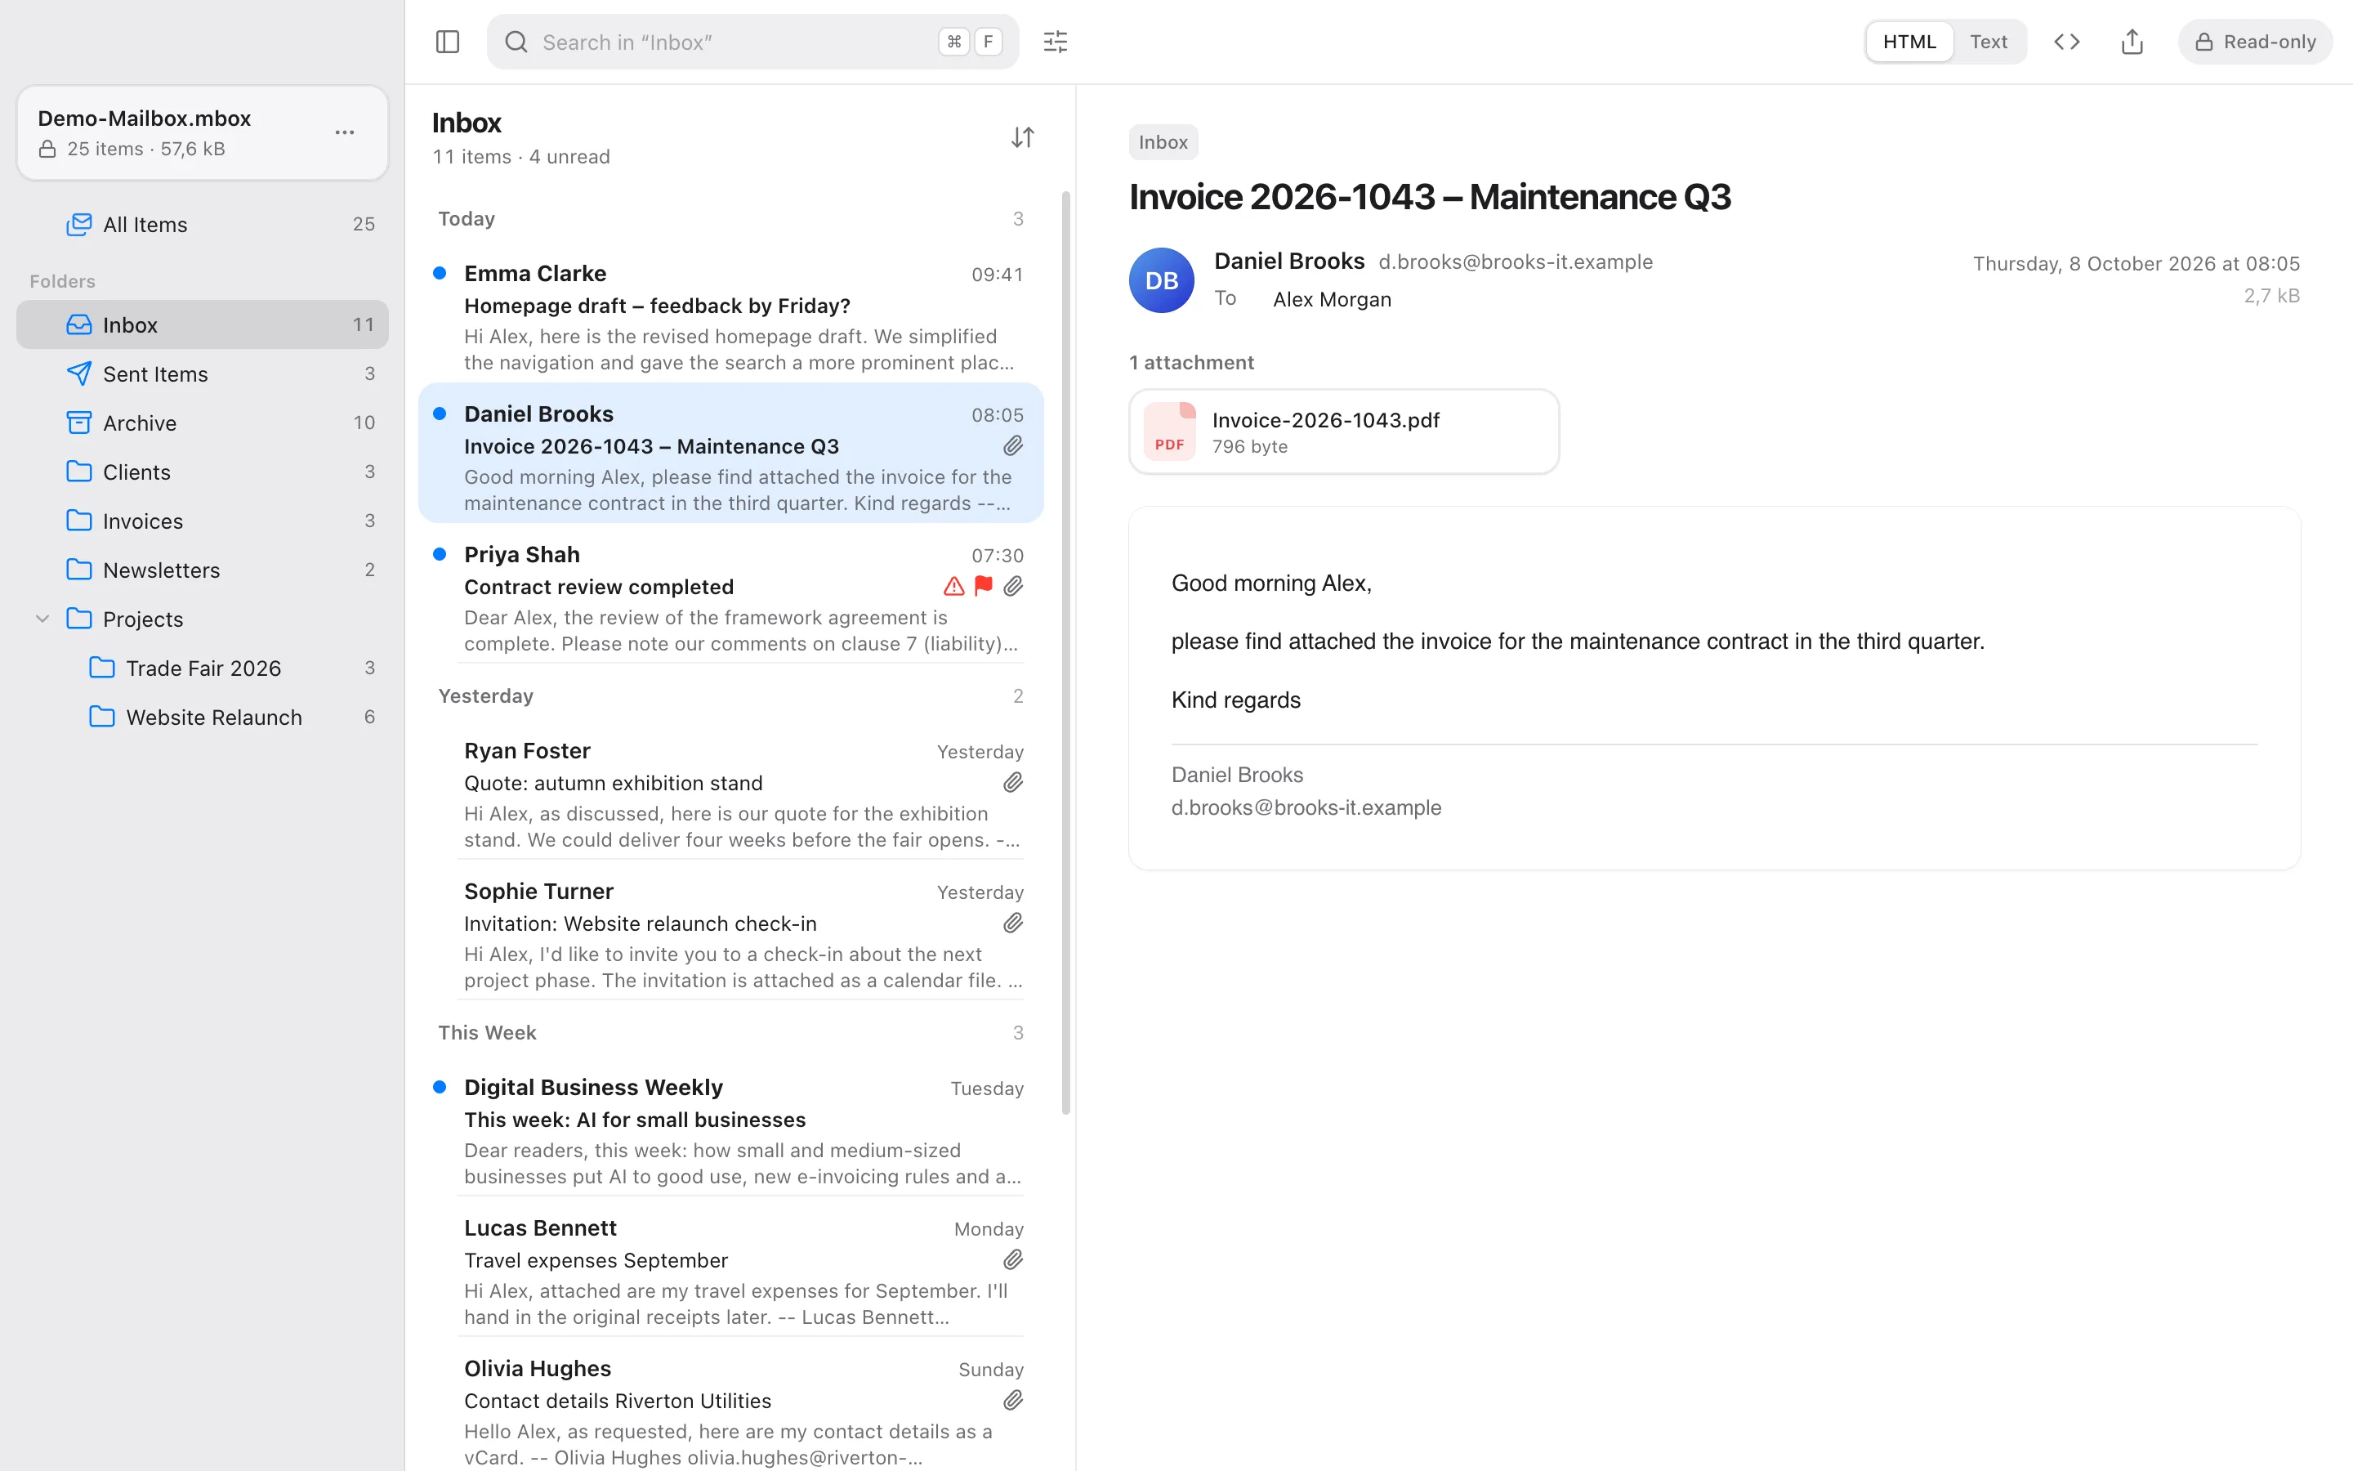Click the red flag on Contract review

[x=983, y=586]
